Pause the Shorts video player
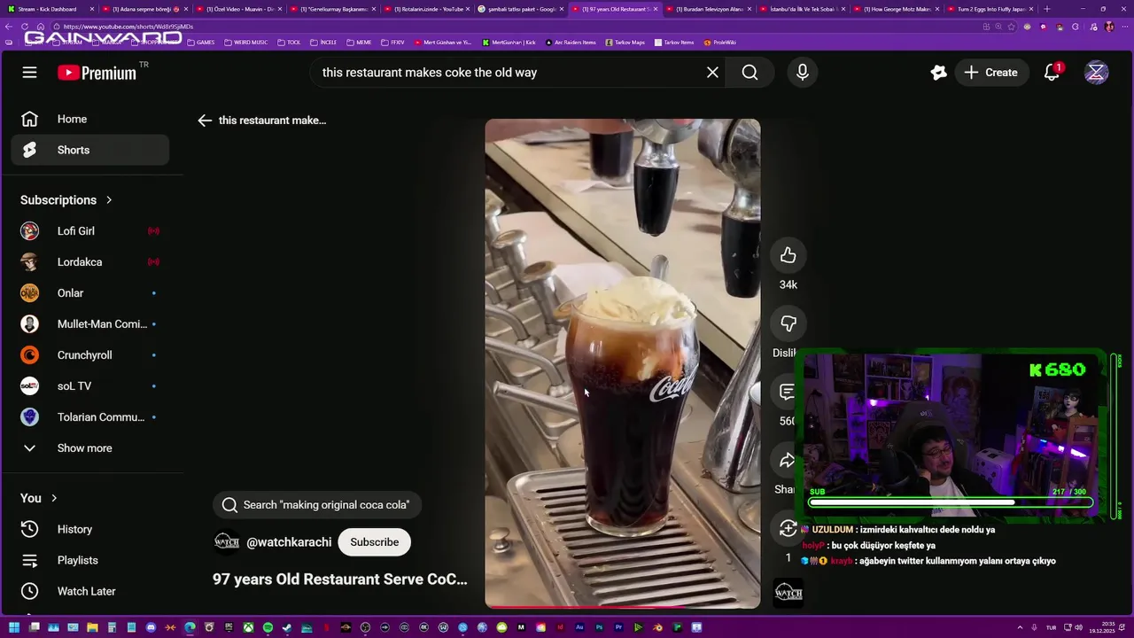Viewport: 1134px width, 638px height. (x=622, y=363)
